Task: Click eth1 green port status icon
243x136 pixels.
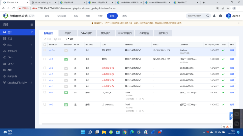Action: [66, 59]
